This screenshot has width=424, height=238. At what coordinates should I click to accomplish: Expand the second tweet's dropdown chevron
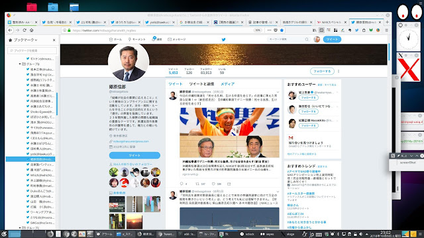[x=278, y=192]
